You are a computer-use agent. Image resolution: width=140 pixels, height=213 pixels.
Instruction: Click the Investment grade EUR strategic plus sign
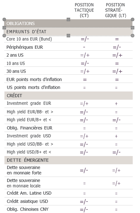116,103
